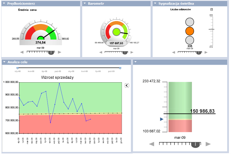The image size is (231, 154).
Task: Click the collapse arrow beside sales chart
Action: 127,85
